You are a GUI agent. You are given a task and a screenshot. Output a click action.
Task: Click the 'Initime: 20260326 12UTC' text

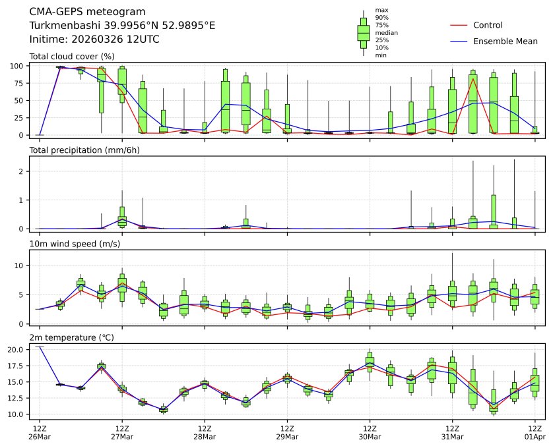coord(94,40)
